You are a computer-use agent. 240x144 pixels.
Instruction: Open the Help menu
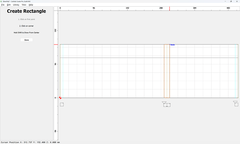tap(31, 5)
